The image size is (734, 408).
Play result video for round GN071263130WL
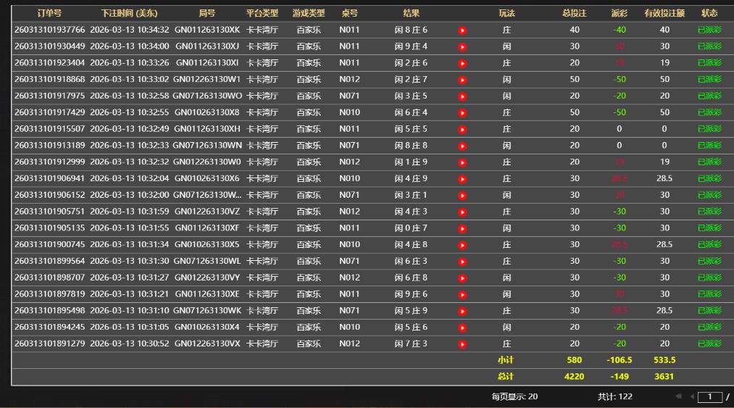[462, 262]
